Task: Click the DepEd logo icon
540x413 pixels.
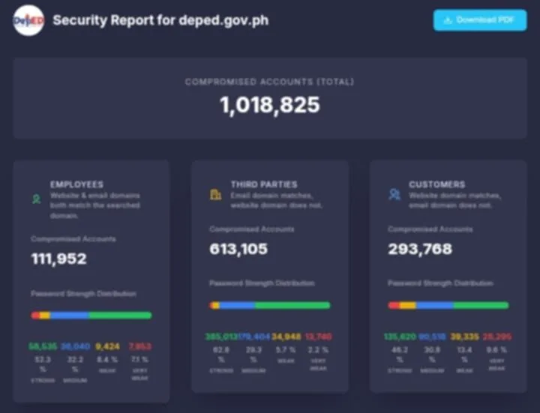Action: 28,20
